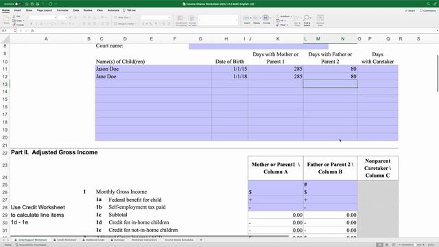Select row header 22
This screenshot has height=247, width=439.
click(x=5, y=153)
